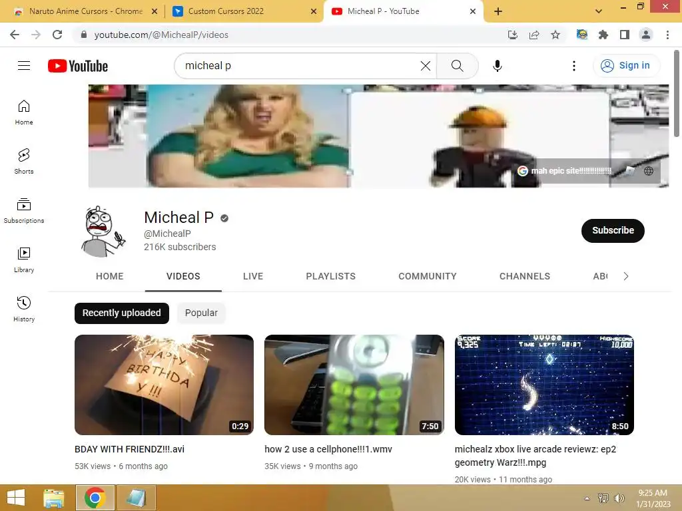Open Library in the left sidebar
The image size is (682, 511).
point(24,260)
